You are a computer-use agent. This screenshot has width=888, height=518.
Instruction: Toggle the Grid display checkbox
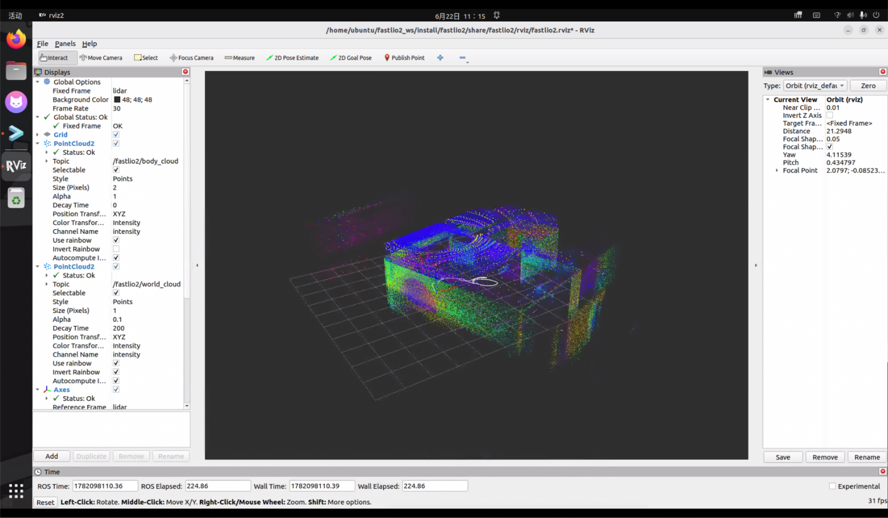(x=116, y=135)
